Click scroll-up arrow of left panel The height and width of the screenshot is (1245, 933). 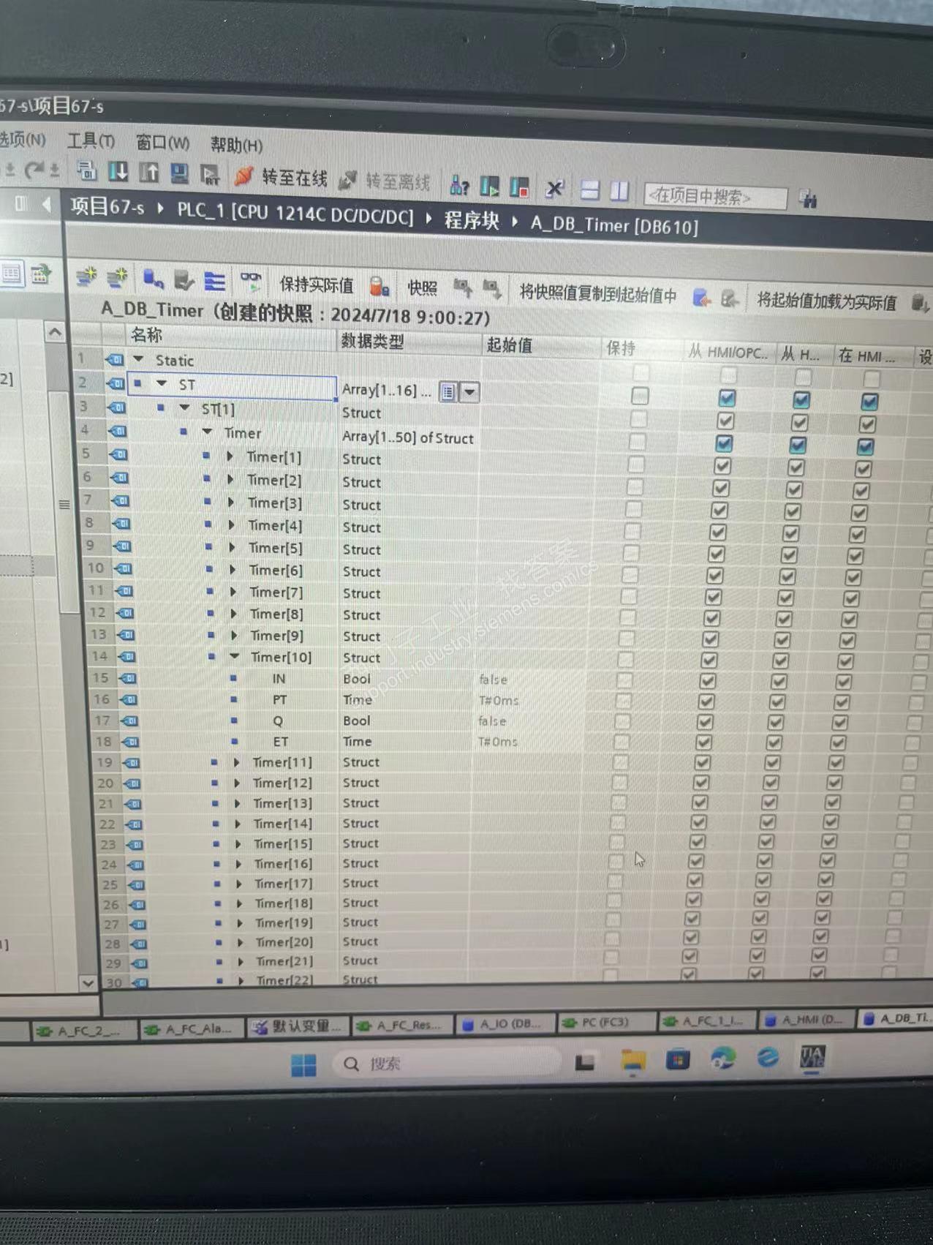55,333
